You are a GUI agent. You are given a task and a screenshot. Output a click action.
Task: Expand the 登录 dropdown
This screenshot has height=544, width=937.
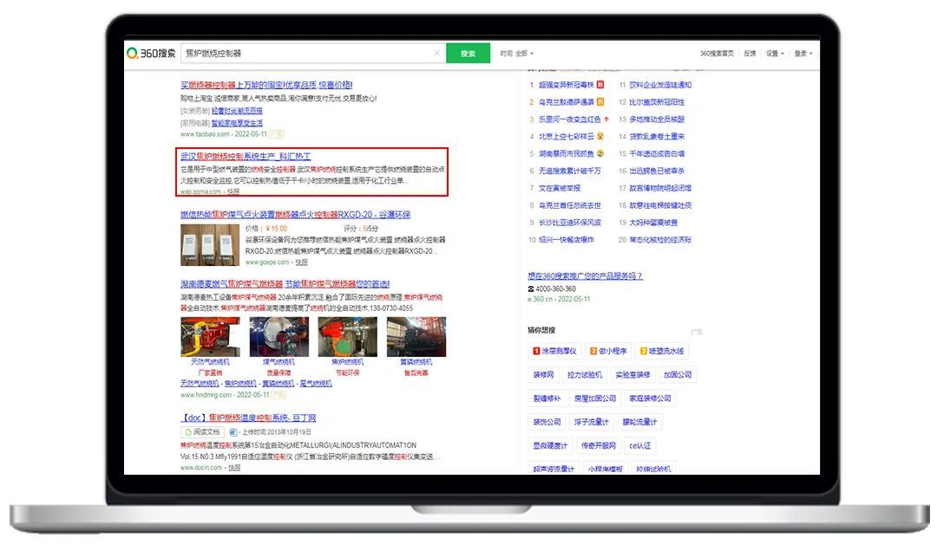click(x=802, y=54)
